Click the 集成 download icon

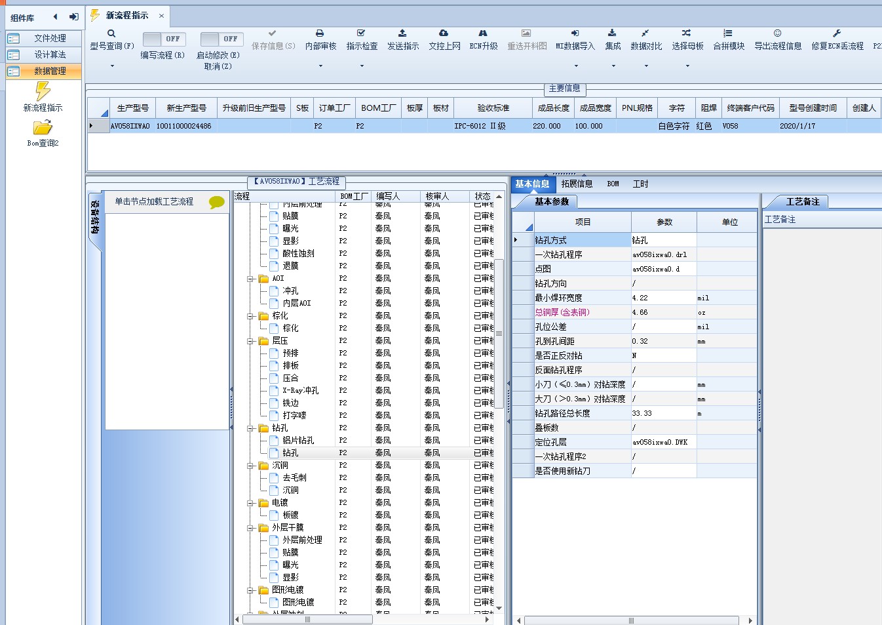coord(612,33)
